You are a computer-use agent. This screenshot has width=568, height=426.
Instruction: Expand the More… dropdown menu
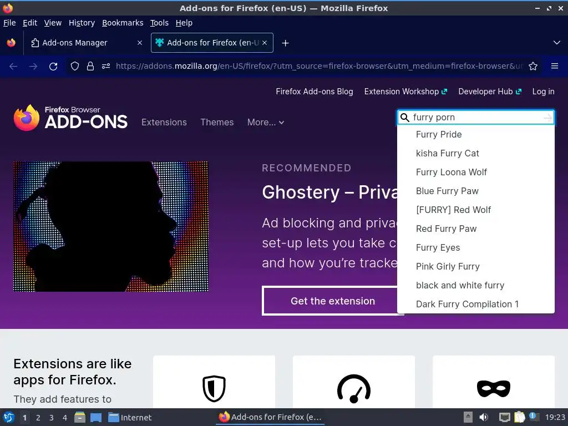(x=266, y=123)
